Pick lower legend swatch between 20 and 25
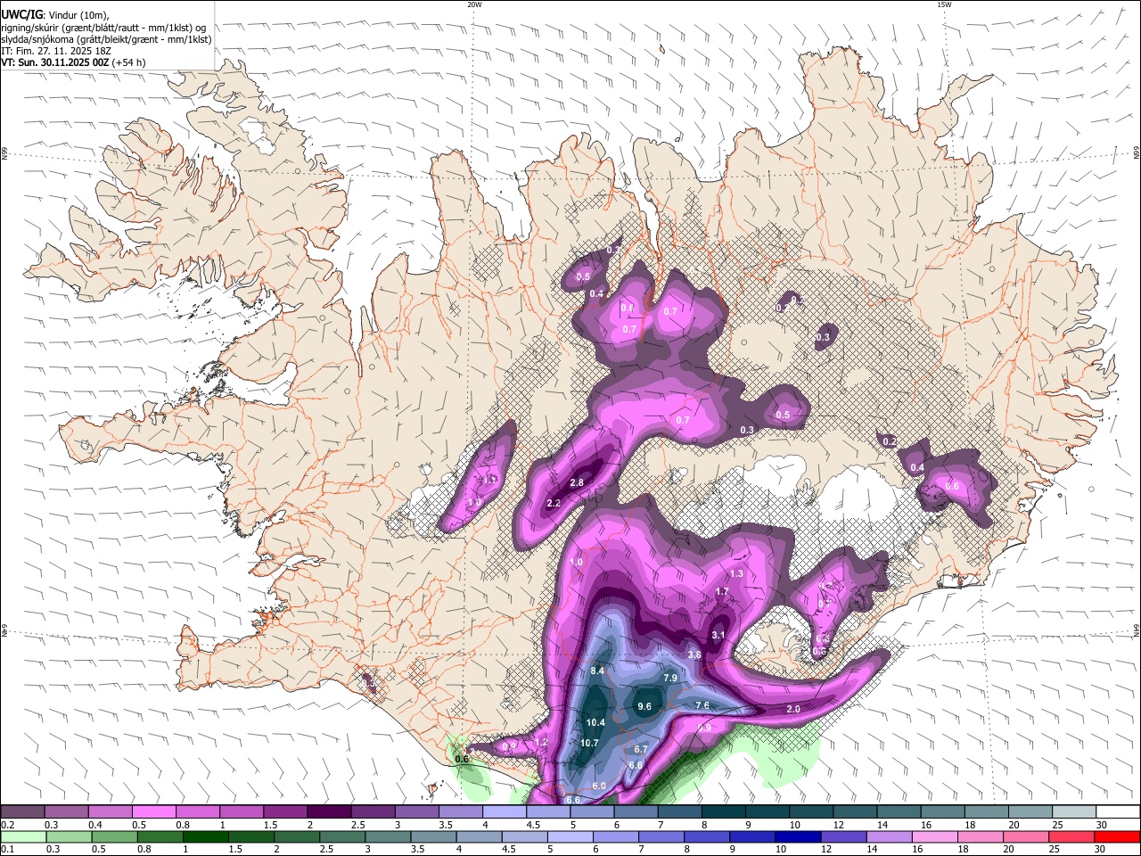This screenshot has height=856, width=1141. click(x=1028, y=836)
